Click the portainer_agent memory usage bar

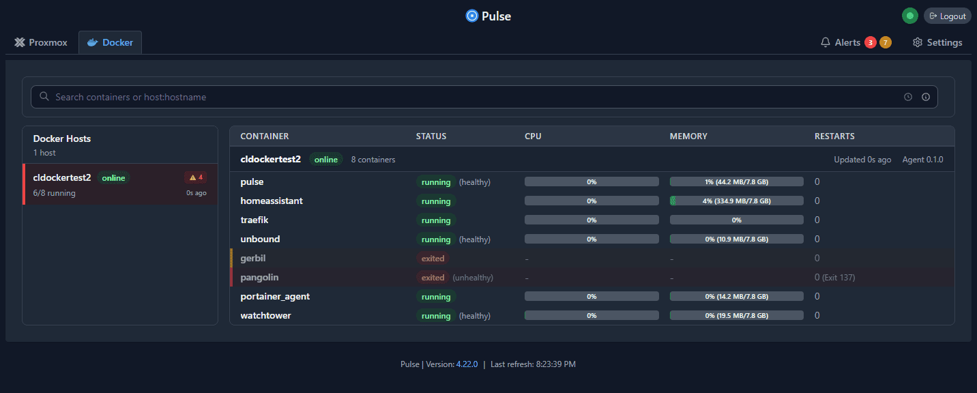737,297
